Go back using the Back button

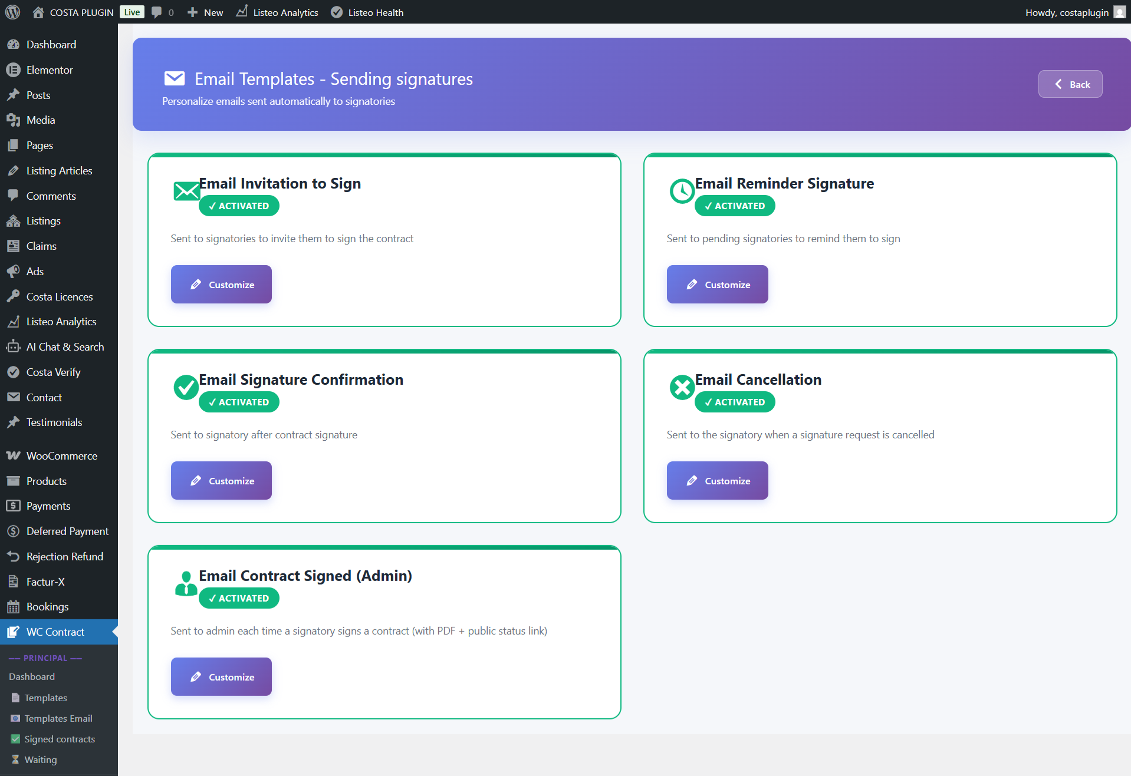click(x=1070, y=84)
